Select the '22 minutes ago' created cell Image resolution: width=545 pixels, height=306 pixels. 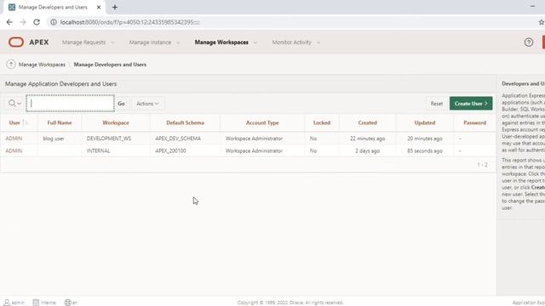click(x=367, y=139)
